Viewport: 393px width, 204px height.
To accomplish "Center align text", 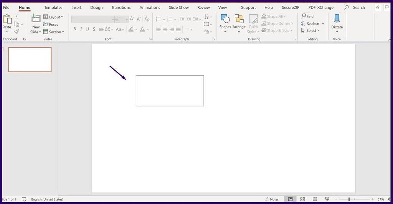I will tap(165, 29).
